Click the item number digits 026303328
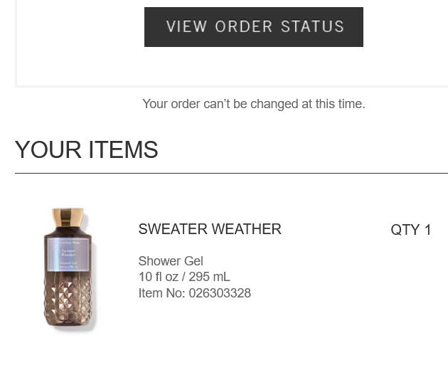448x375 pixels. coord(220,293)
